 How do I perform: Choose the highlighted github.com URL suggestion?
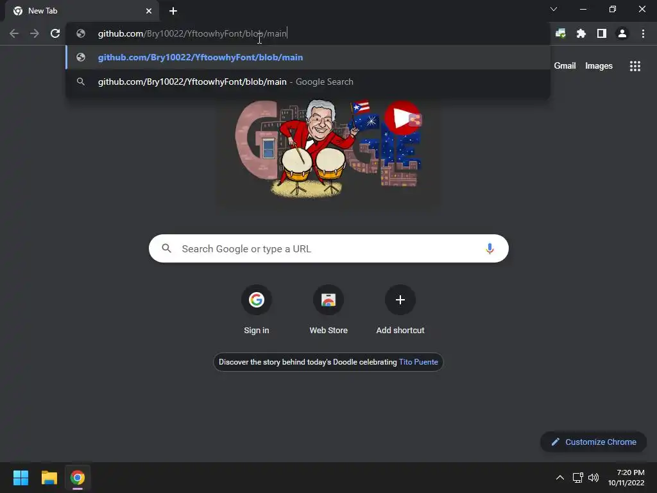tap(308, 57)
